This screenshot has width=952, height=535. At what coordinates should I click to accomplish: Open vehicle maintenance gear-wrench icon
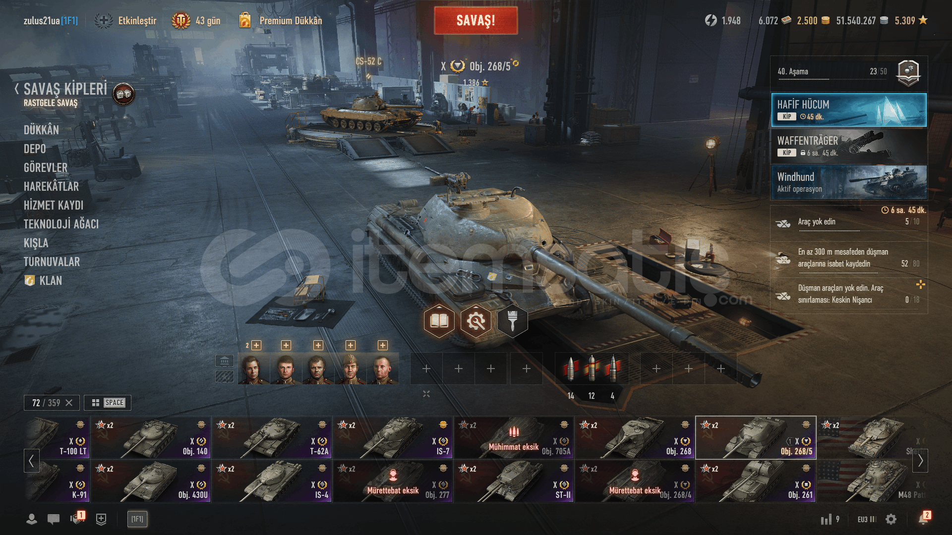[476, 321]
